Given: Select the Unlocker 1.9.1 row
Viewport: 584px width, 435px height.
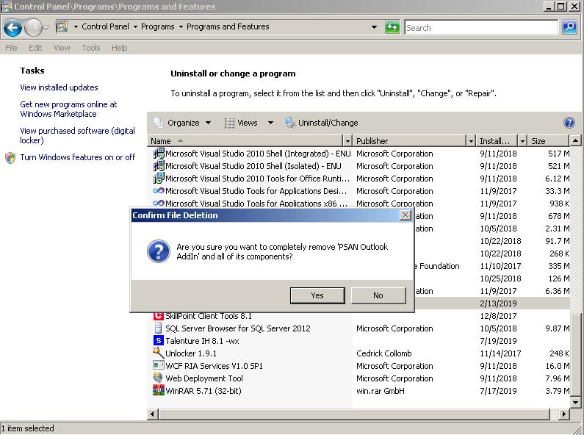Looking at the screenshot, I should tap(360, 353).
